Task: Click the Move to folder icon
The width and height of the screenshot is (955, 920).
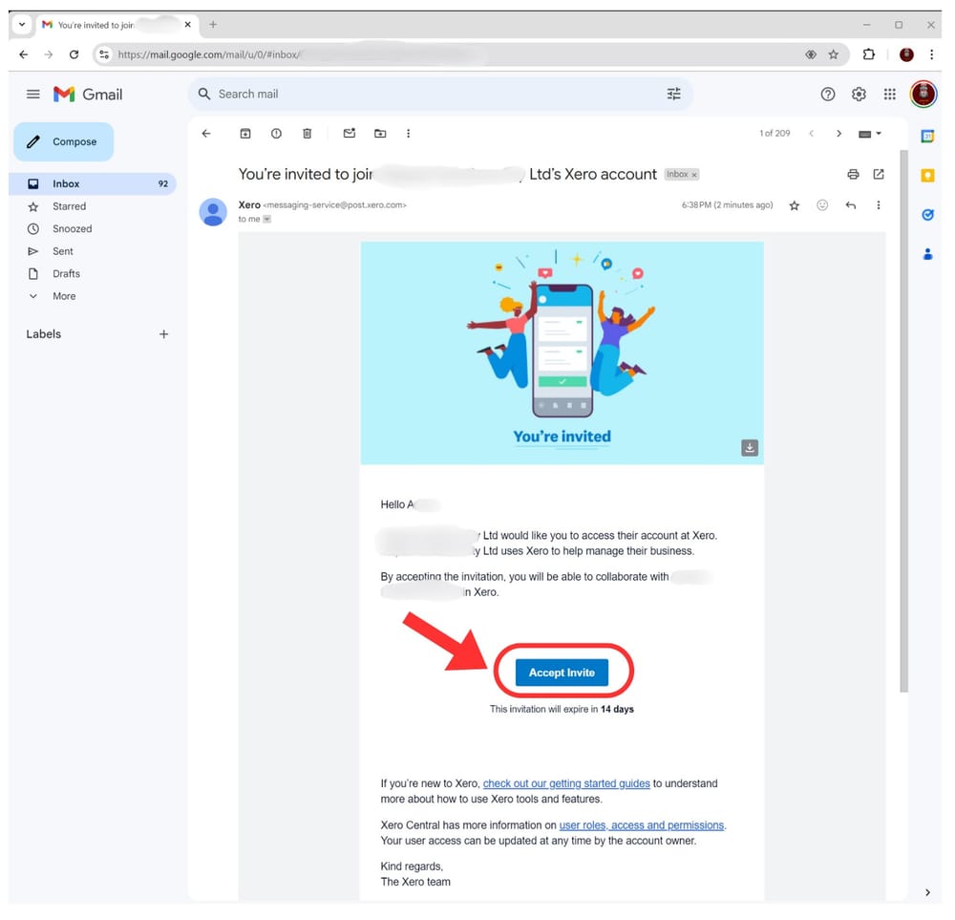Action: pyautogui.click(x=380, y=134)
